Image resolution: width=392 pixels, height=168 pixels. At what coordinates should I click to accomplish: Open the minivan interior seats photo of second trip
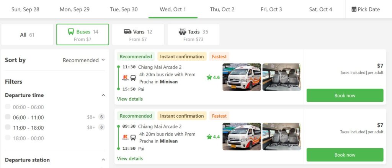281,136
